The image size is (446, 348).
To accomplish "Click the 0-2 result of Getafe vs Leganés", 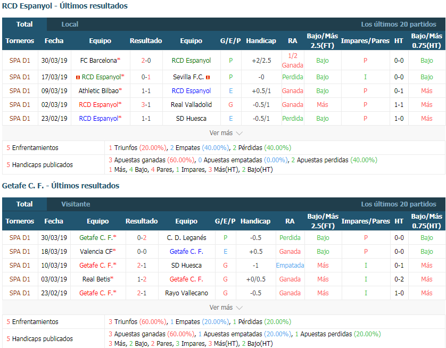I will click(142, 238).
